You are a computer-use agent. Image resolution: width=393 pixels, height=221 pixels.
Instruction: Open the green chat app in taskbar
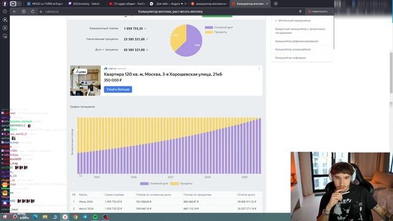click(95, 217)
